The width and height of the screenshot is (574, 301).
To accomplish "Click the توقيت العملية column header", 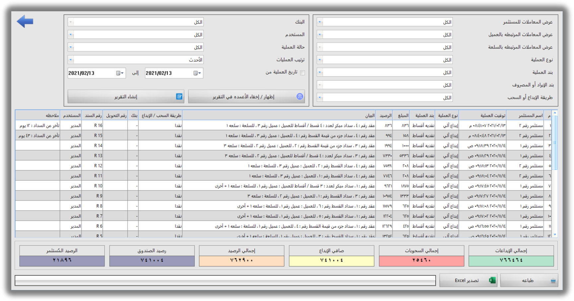I will tap(483, 115).
